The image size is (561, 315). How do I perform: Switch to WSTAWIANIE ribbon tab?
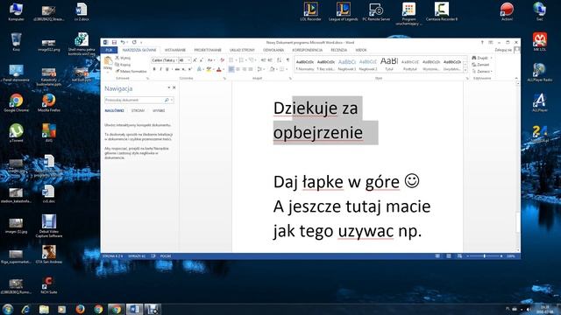tap(175, 51)
